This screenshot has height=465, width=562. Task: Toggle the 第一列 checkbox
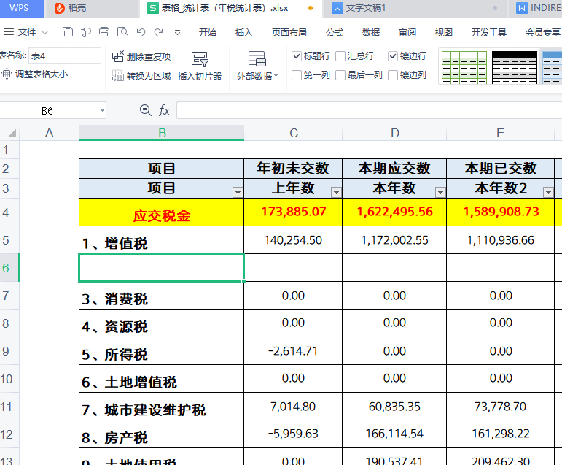click(x=297, y=74)
